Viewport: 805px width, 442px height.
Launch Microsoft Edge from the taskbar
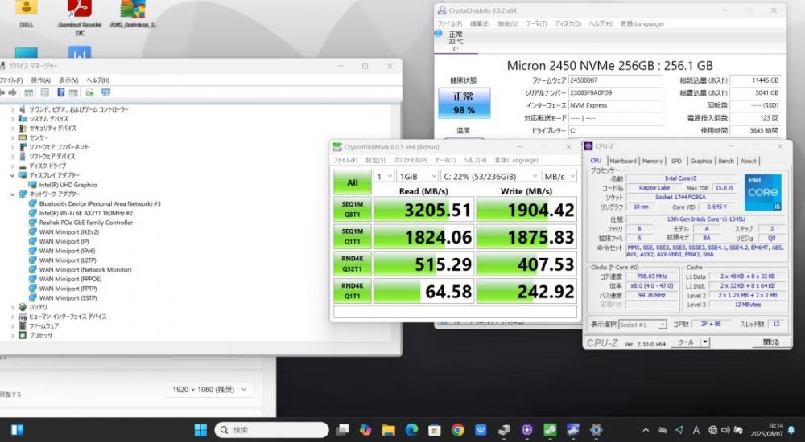click(x=411, y=430)
